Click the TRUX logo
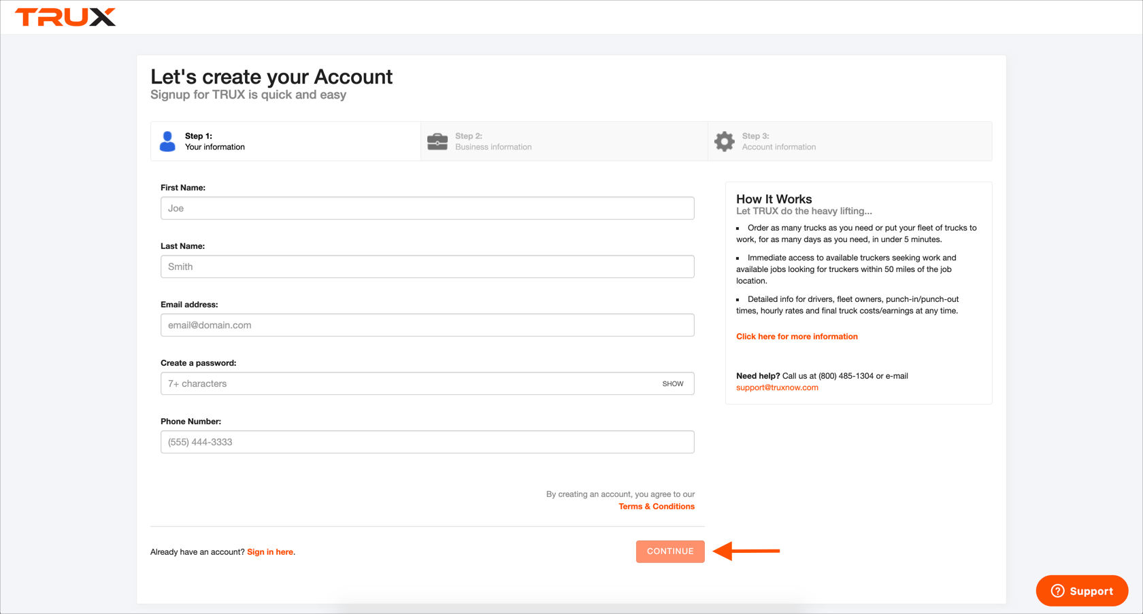Image resolution: width=1143 pixels, height=614 pixels. [x=65, y=17]
